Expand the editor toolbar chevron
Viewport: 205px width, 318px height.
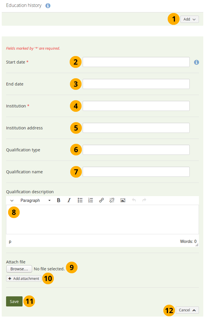point(12,200)
